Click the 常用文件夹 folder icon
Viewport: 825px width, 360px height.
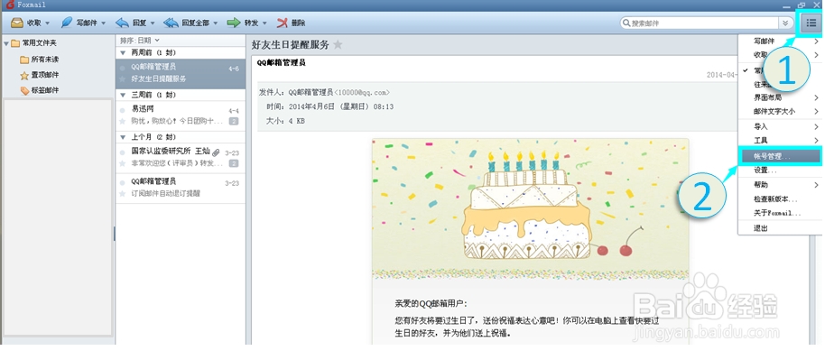pos(15,43)
